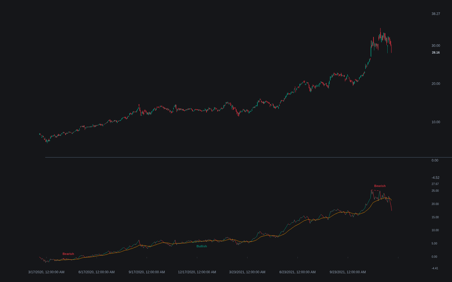Click the 3/23/2021 date label
The image size is (452, 282).
[x=247, y=272]
